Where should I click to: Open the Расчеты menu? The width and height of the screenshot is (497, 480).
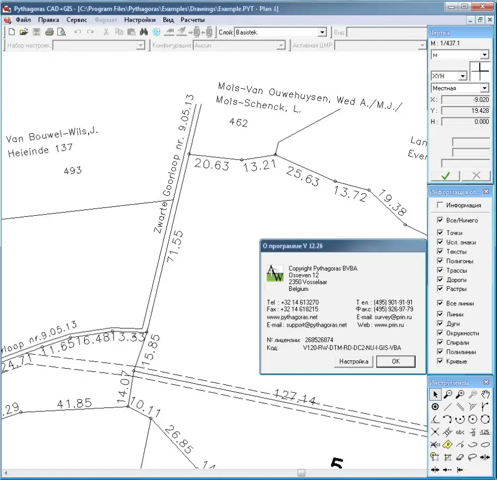(193, 19)
